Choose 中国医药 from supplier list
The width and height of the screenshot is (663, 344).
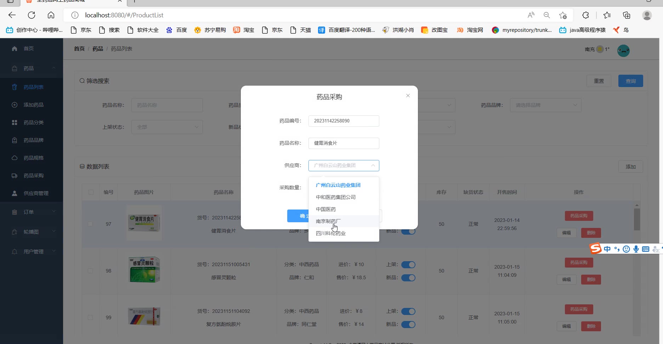344,209
